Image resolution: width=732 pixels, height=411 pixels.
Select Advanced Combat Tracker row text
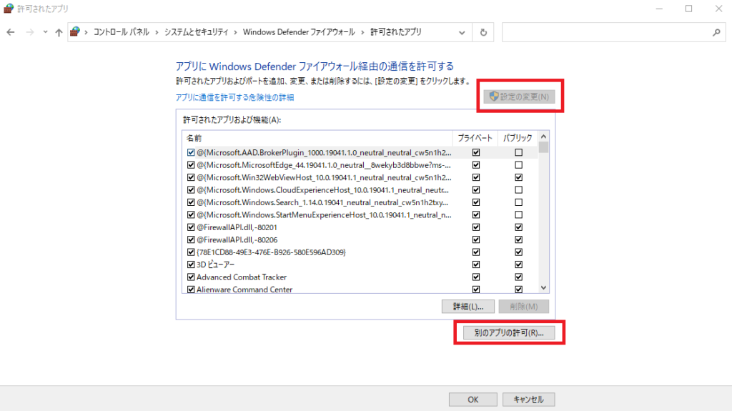point(242,277)
